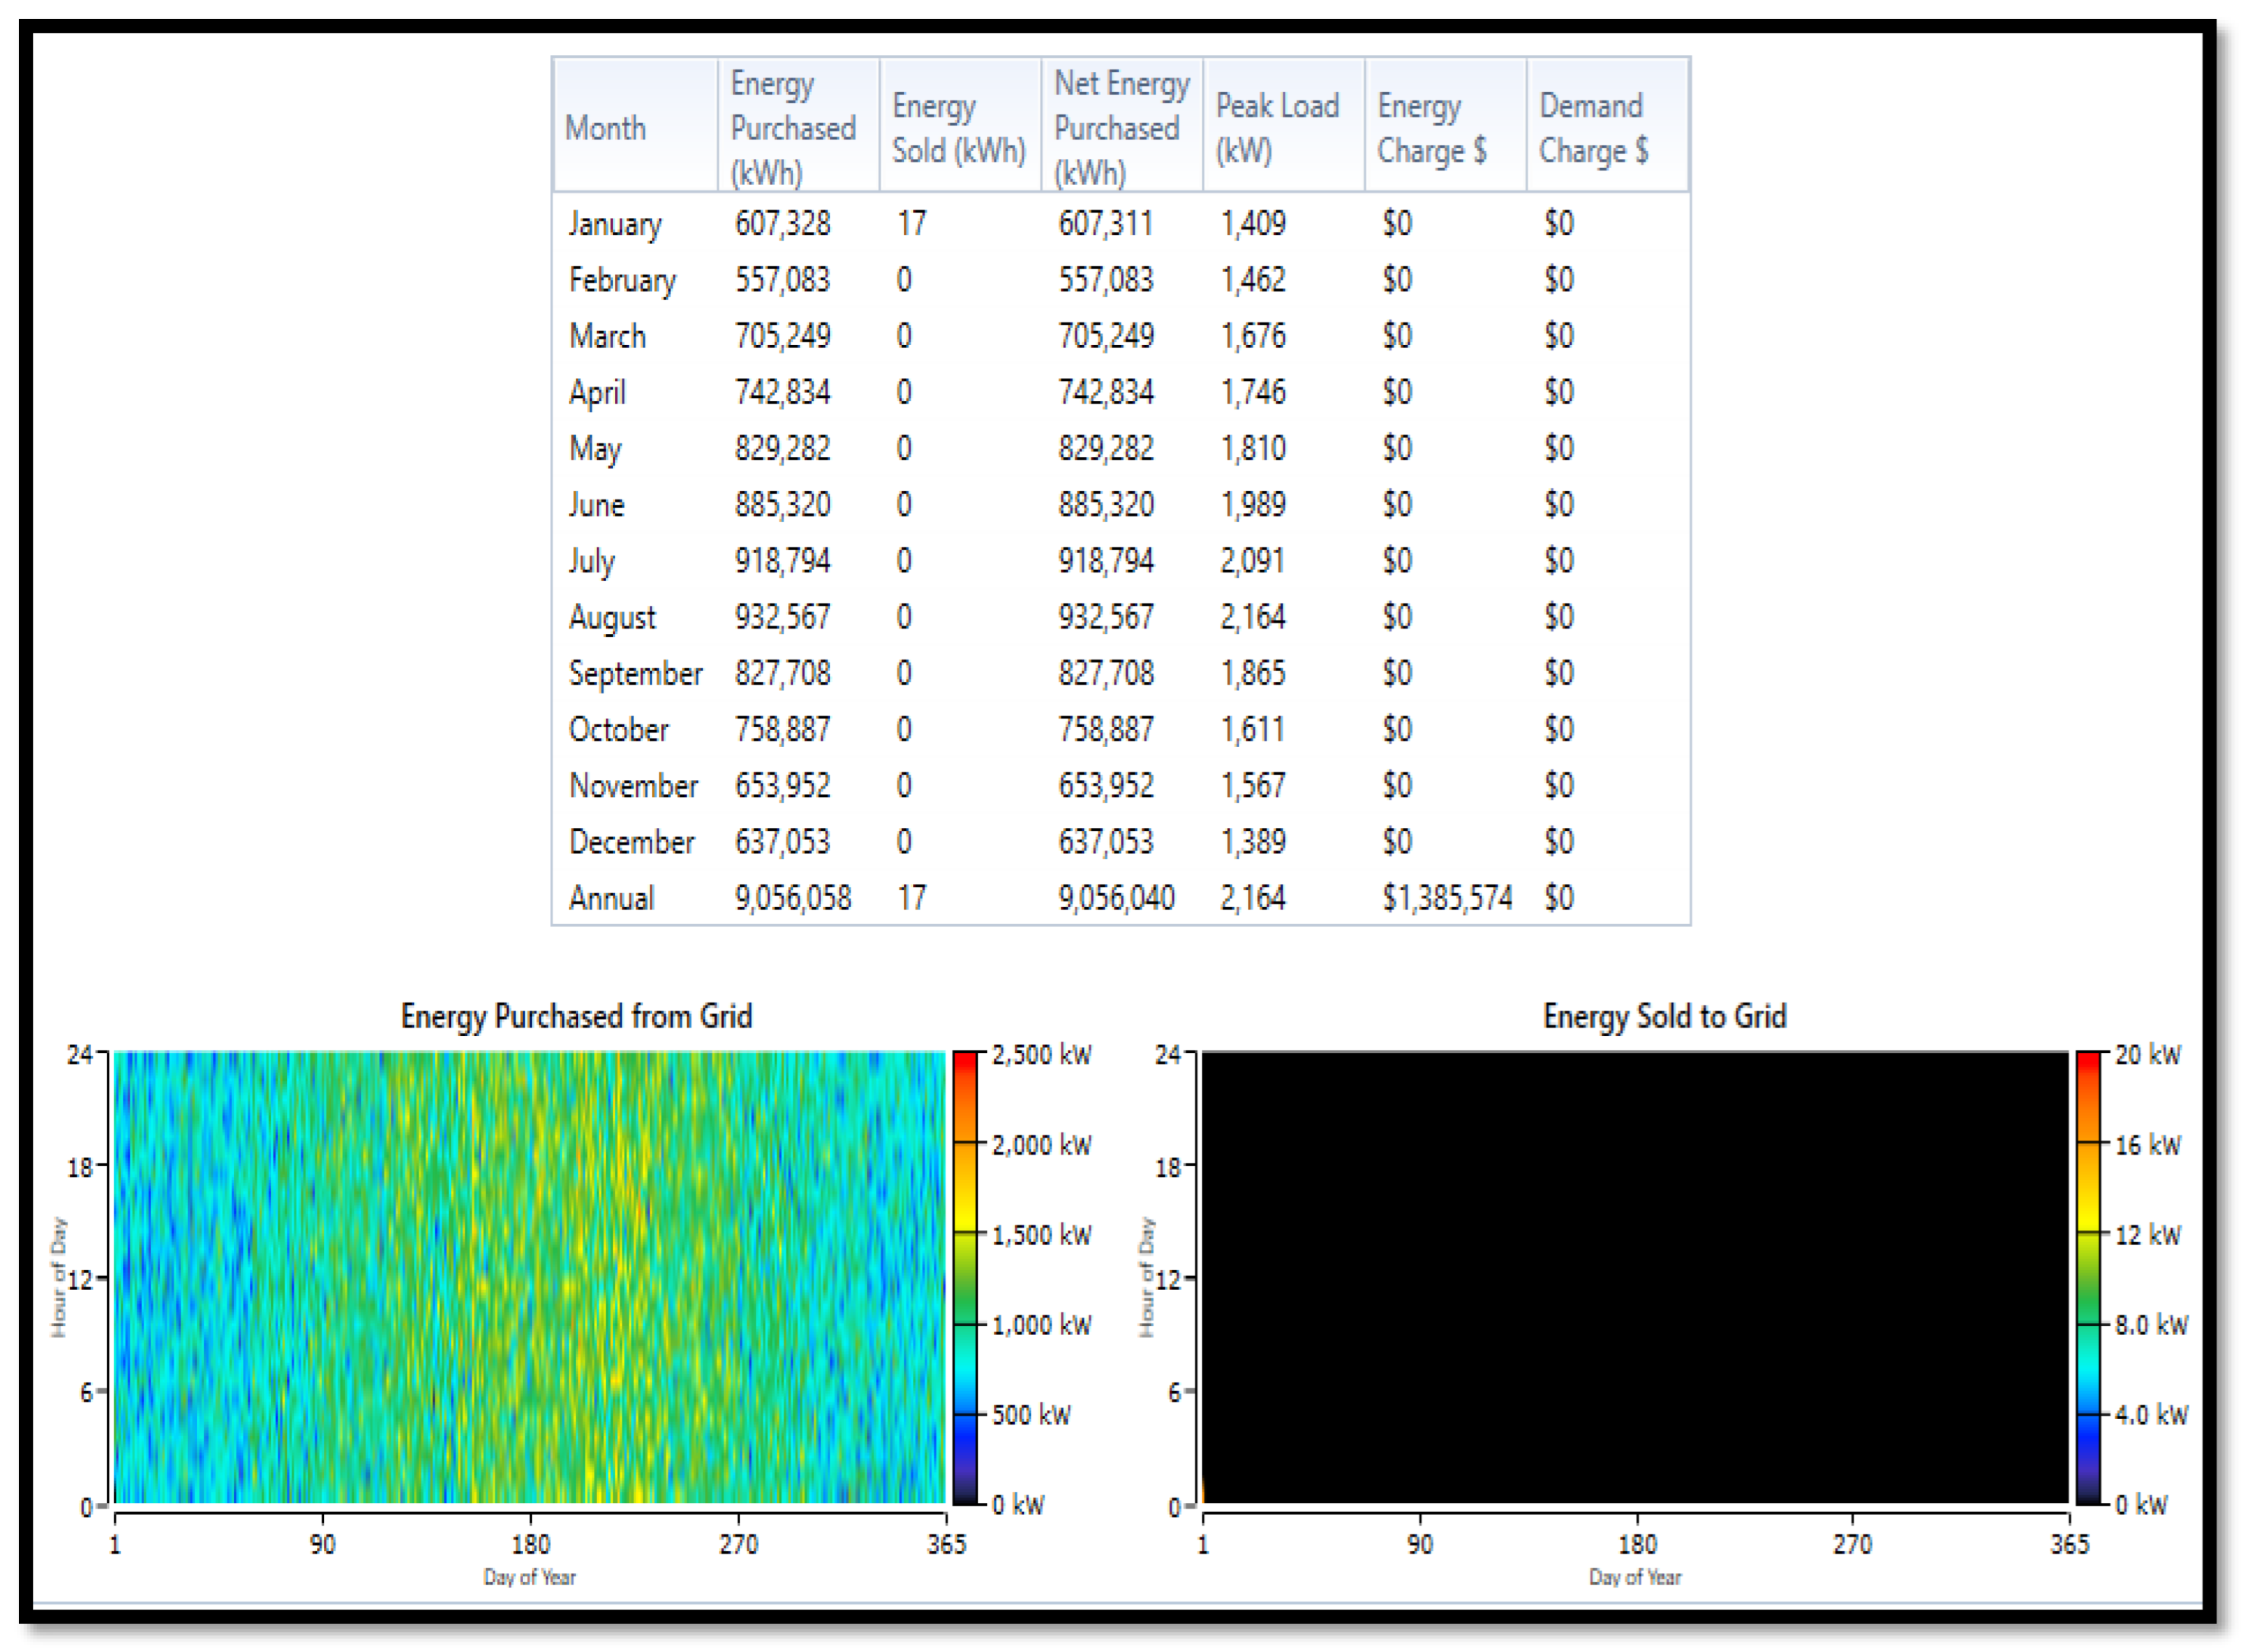Select the December row in table
2254x1652 pixels.
click(x=631, y=842)
